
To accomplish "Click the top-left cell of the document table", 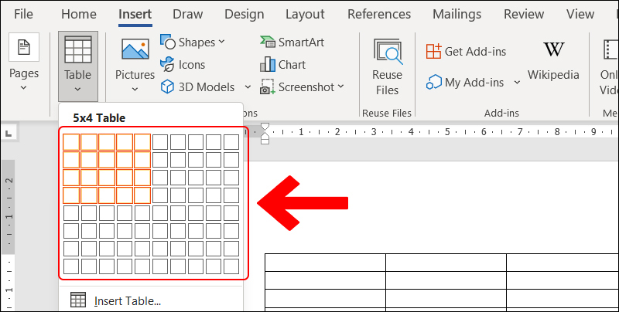I will coord(325,262).
